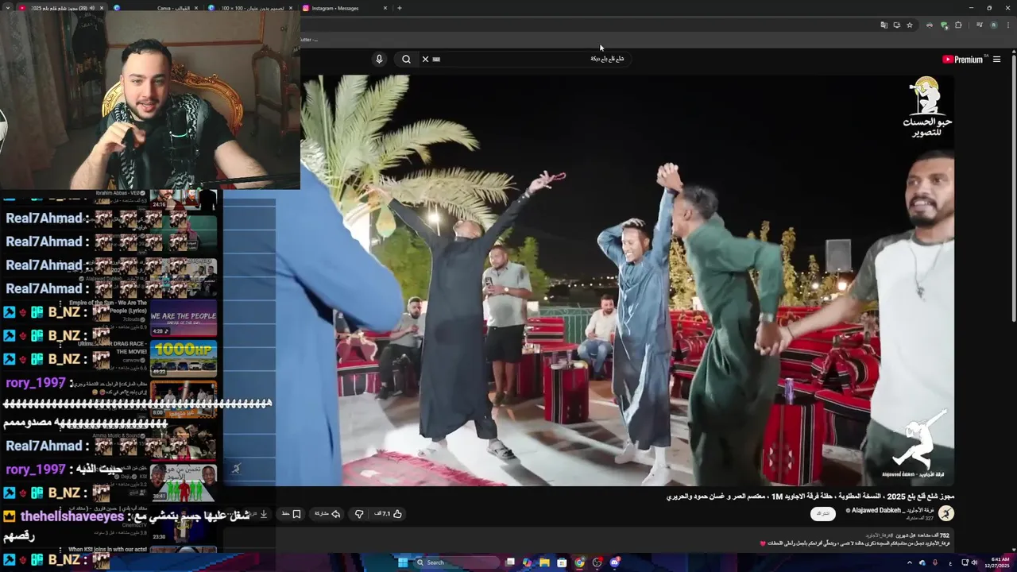The width and height of the screenshot is (1017, 572).
Task: Open the Chrome extensions puzzle icon
Action: pos(958,25)
